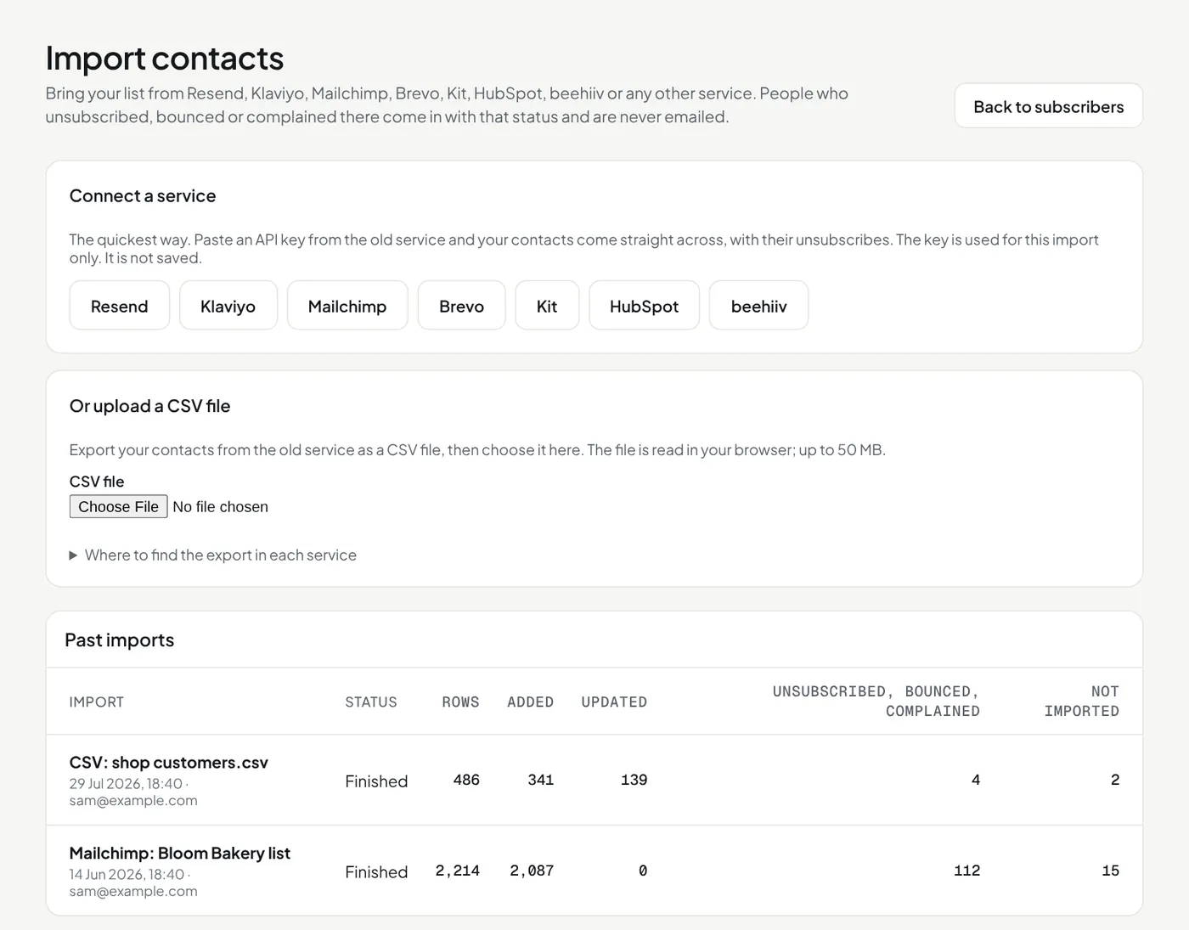Select the Brevo import button
Screen dimensions: 1189x930
tap(461, 306)
